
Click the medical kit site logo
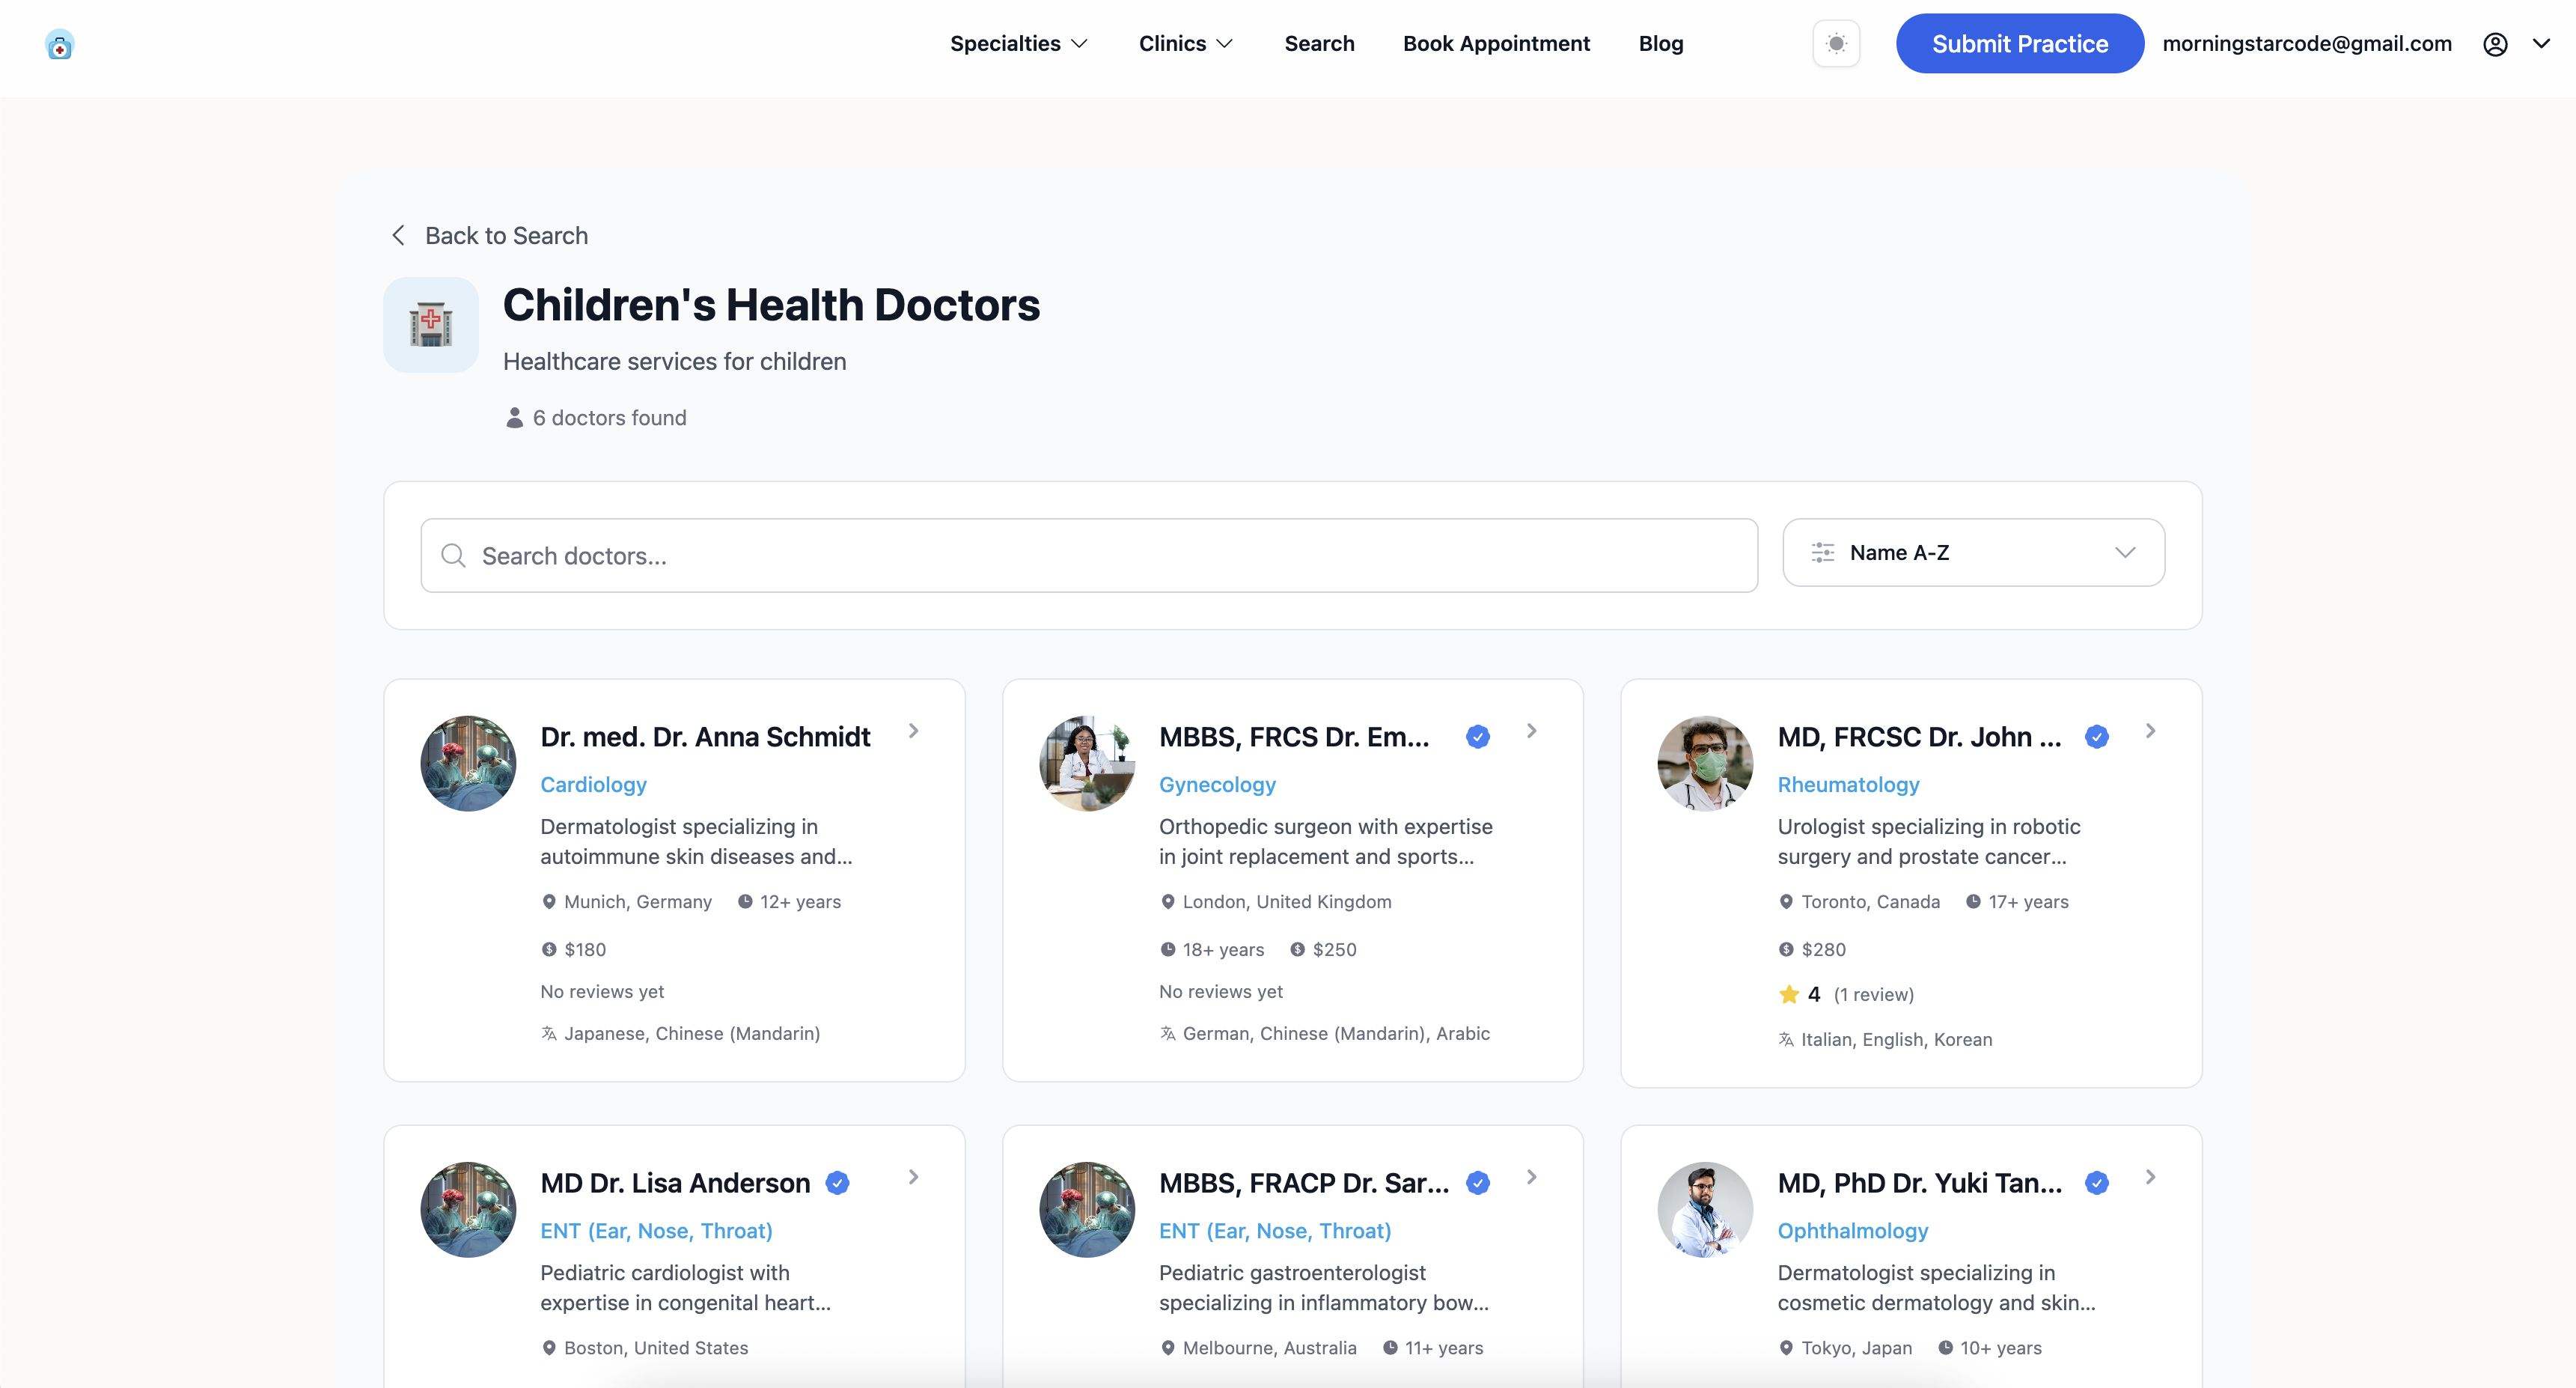(60, 45)
